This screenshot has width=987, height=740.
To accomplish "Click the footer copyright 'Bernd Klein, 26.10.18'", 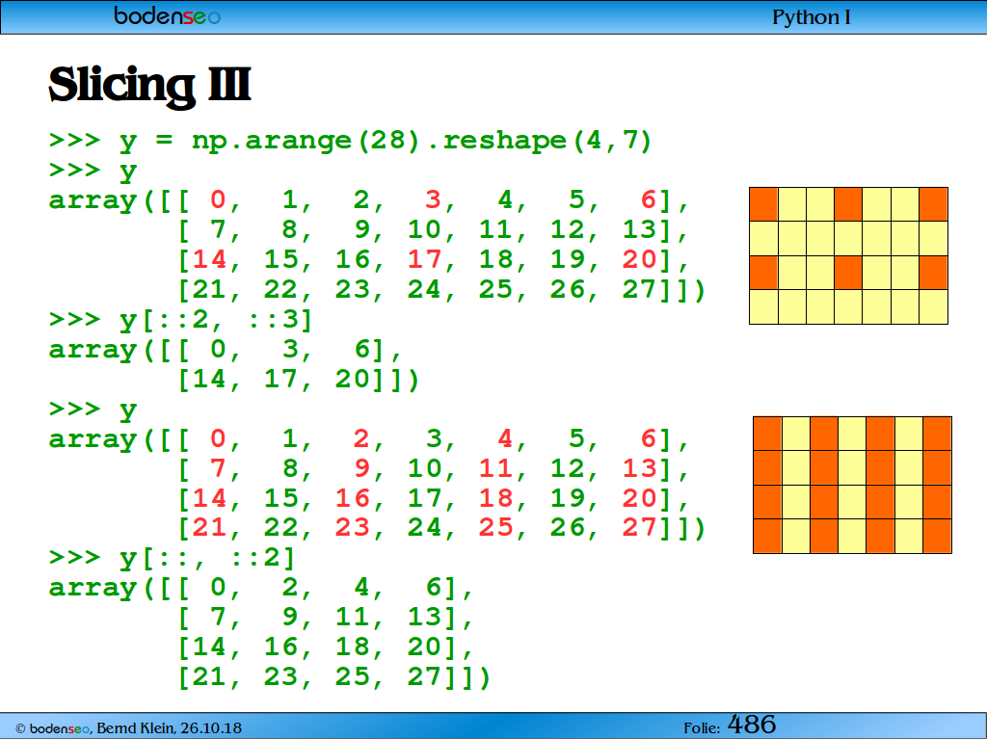I will click(169, 728).
